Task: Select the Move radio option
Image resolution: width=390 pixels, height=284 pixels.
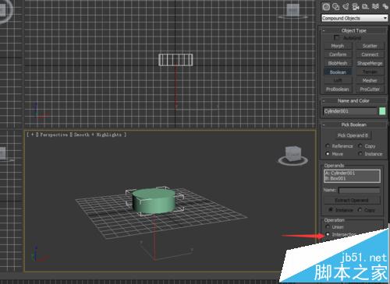Action: pyautogui.click(x=328, y=154)
